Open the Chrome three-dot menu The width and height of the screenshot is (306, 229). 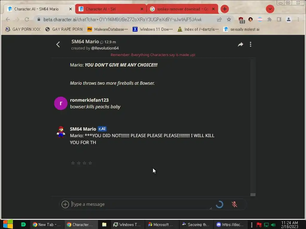click(x=298, y=19)
